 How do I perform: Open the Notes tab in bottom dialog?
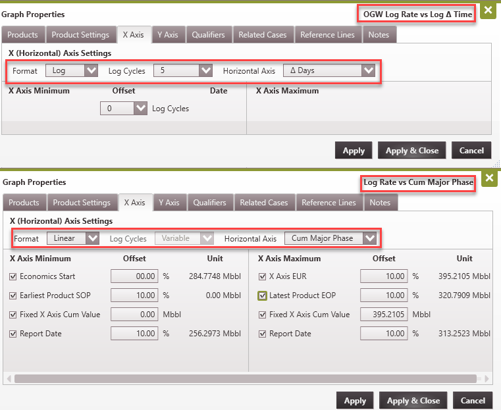tap(380, 203)
